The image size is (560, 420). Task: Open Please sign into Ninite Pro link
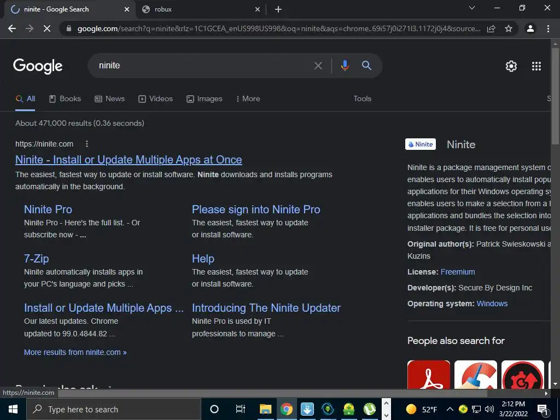pyautogui.click(x=256, y=209)
